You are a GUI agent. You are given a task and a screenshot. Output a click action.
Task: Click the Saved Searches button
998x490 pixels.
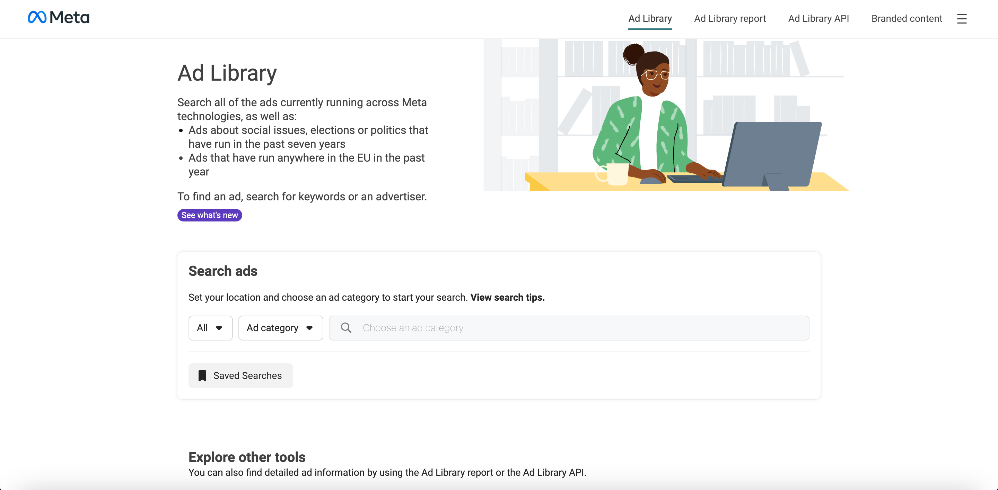point(240,375)
